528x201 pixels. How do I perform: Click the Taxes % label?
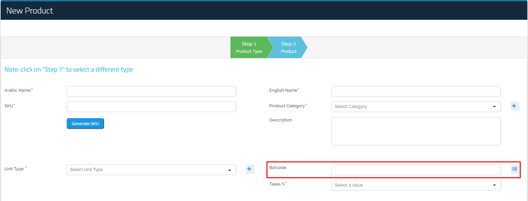point(277,184)
